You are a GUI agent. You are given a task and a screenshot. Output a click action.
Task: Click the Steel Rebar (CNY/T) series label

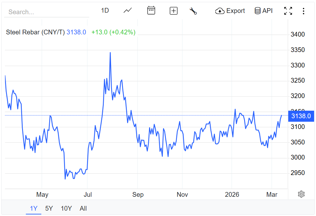(x=35, y=32)
